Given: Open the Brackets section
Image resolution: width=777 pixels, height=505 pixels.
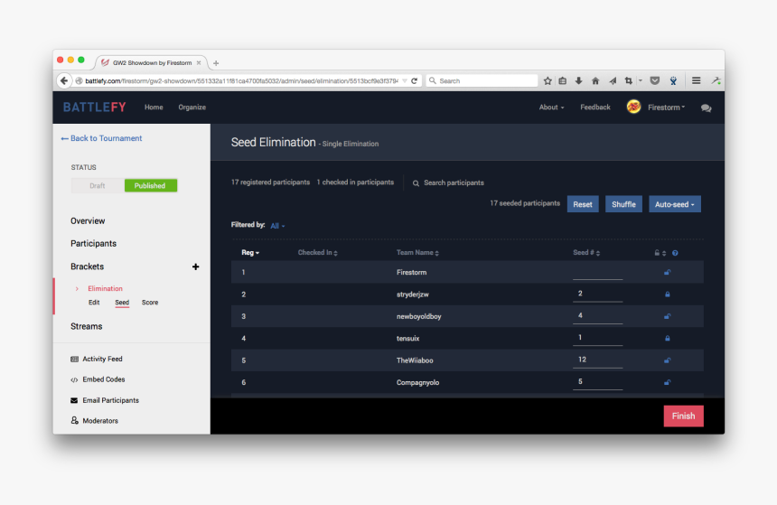Looking at the screenshot, I should click(88, 267).
